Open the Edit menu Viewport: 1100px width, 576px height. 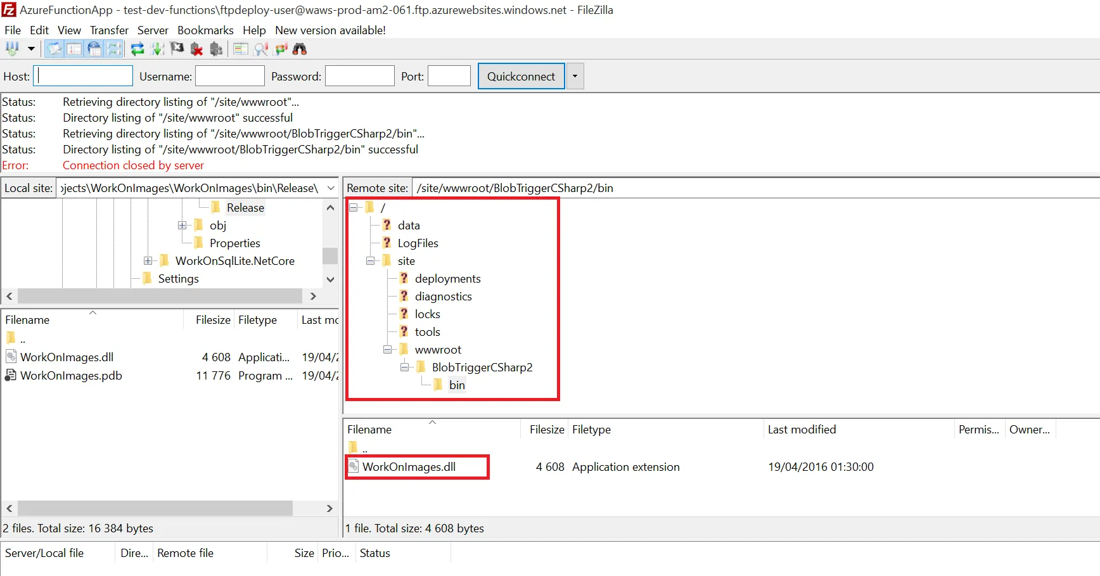[39, 30]
